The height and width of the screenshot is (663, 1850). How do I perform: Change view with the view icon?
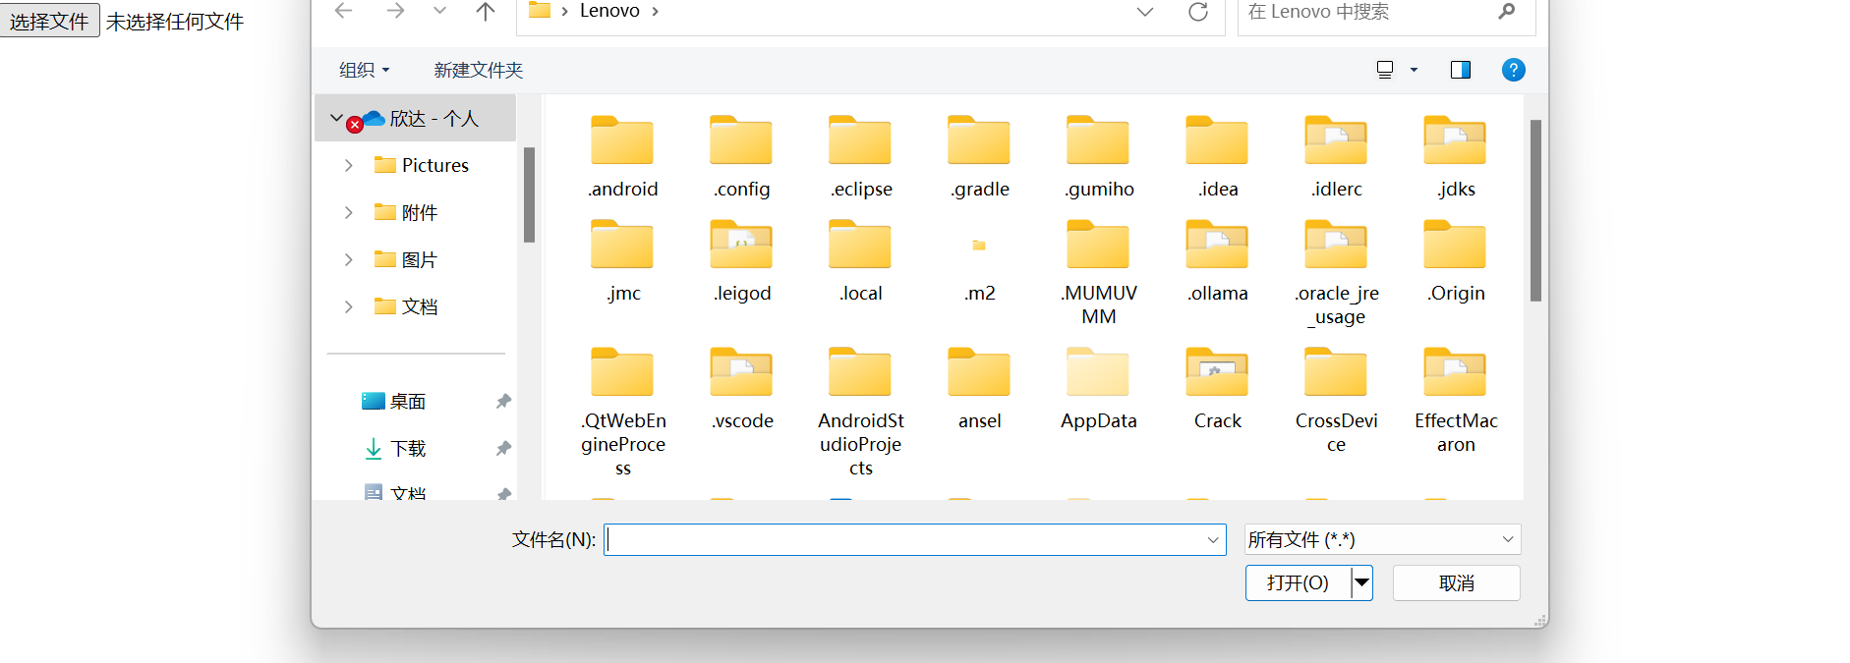(x=1385, y=70)
